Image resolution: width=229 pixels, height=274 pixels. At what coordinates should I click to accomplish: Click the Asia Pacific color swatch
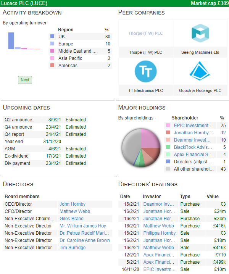[52, 58]
